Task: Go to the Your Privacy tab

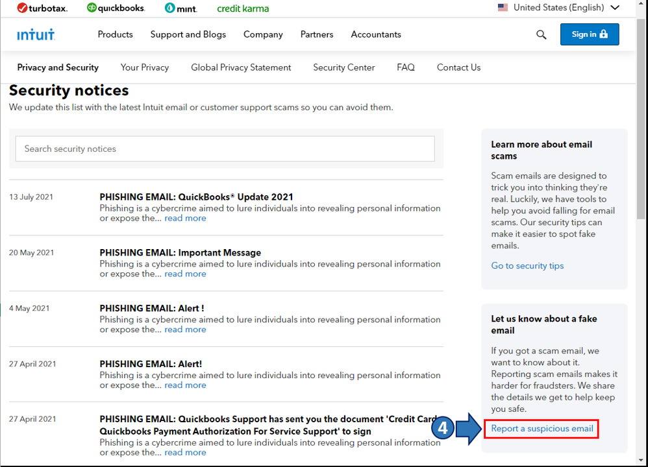Action: (145, 67)
